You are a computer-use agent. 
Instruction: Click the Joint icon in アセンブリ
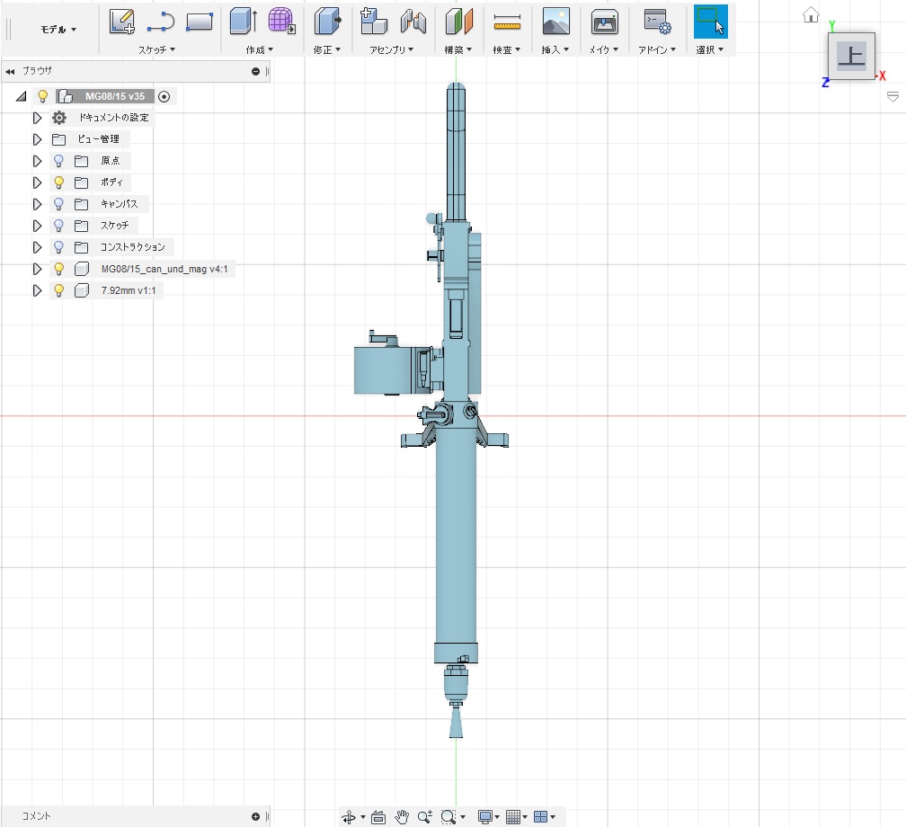coord(413,21)
